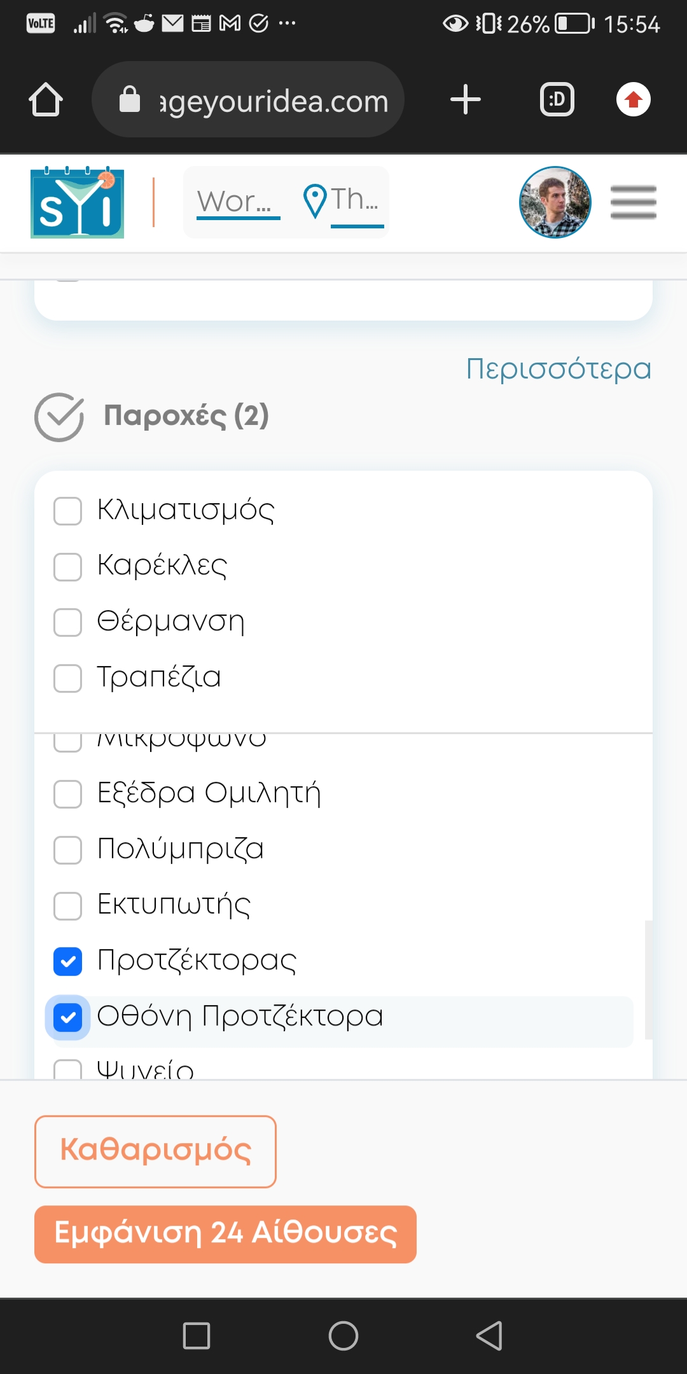This screenshot has height=1374, width=687.
Task: Check the Κλιματισμός checkbox
Action: point(68,511)
